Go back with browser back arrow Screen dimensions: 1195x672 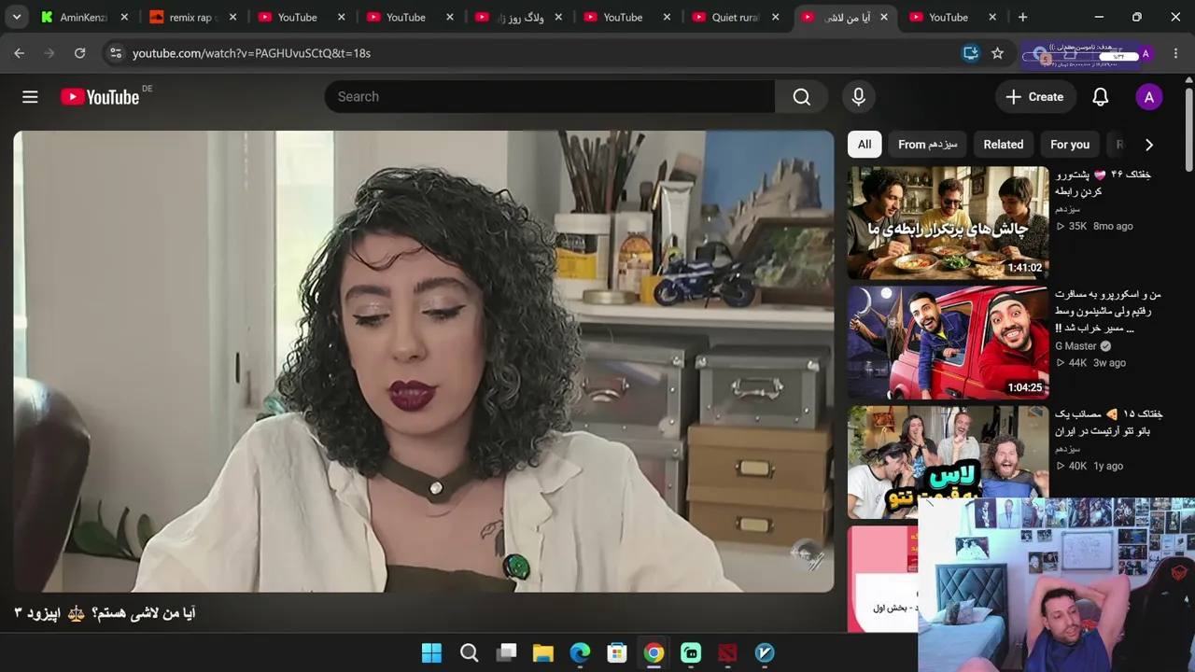pyautogui.click(x=20, y=53)
